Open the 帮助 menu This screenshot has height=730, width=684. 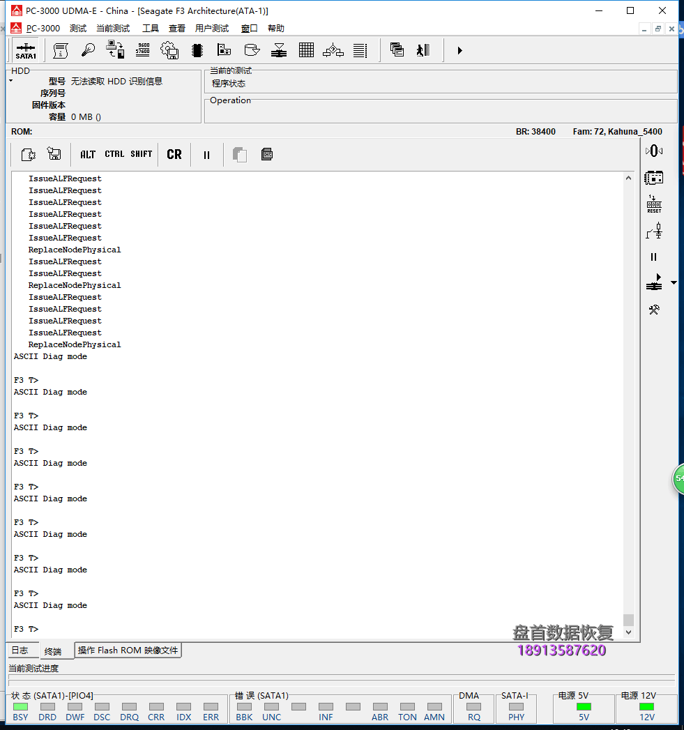[x=275, y=29]
